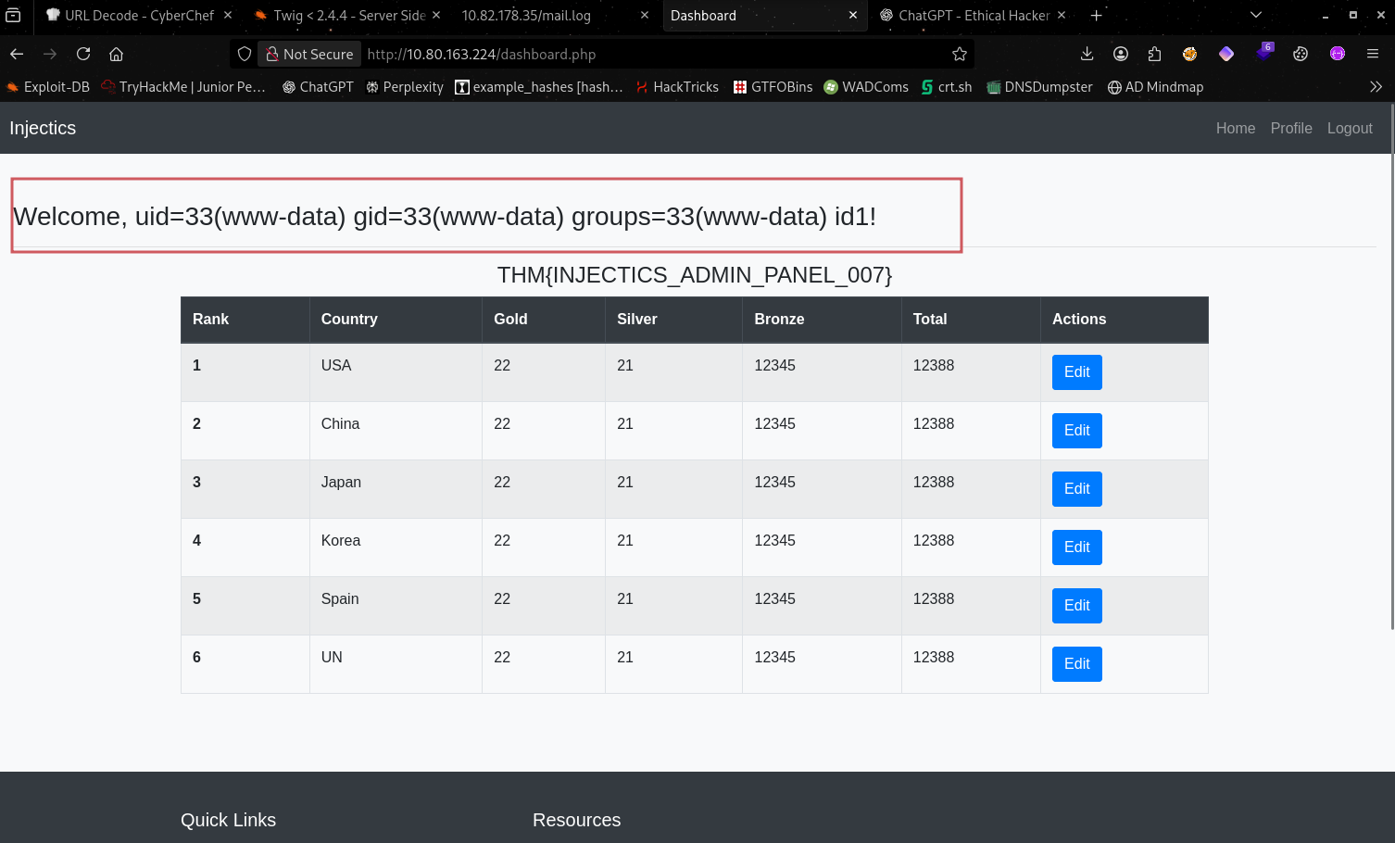
Task: Go back using the back arrow
Action: (x=17, y=54)
